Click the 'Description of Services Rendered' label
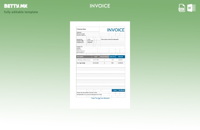 click(x=110, y=39)
